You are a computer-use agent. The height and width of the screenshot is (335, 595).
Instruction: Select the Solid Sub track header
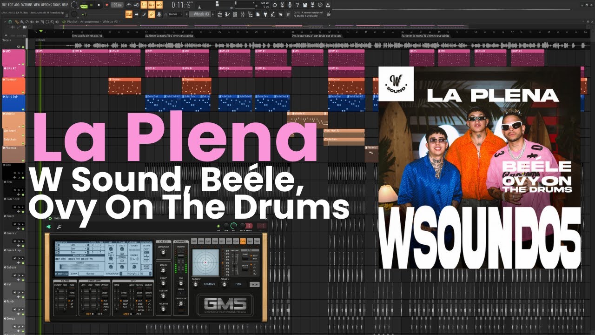pyautogui.click(x=13, y=103)
